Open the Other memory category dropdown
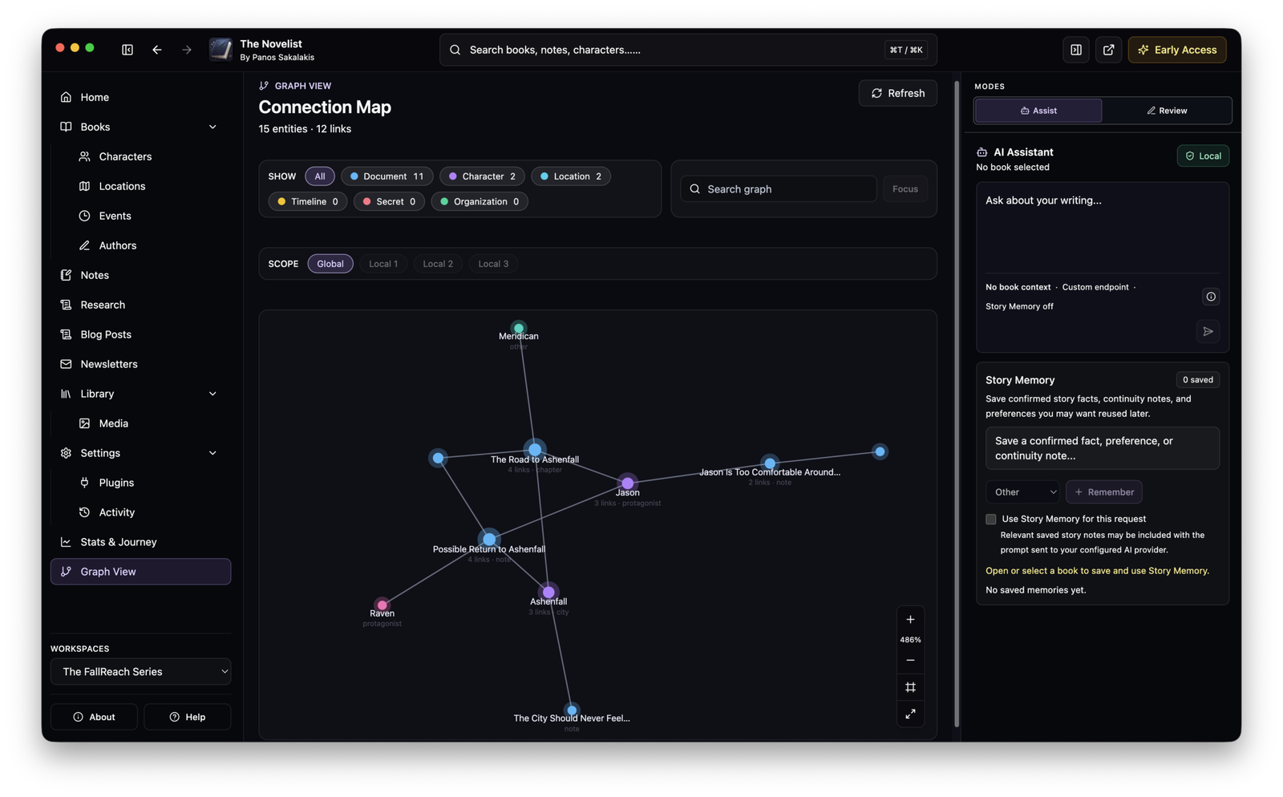The image size is (1283, 797). click(x=1022, y=492)
